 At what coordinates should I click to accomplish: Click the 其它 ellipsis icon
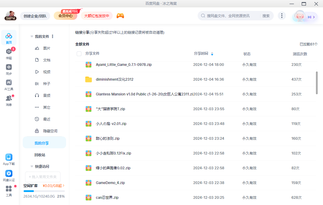click(x=37, y=107)
